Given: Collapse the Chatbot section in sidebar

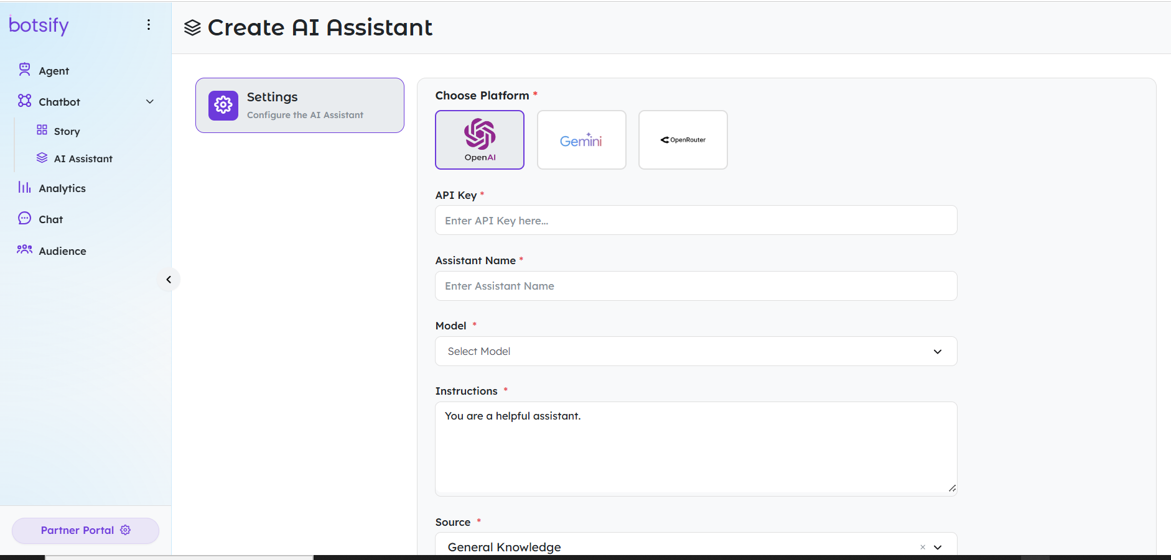Looking at the screenshot, I should 149,101.
